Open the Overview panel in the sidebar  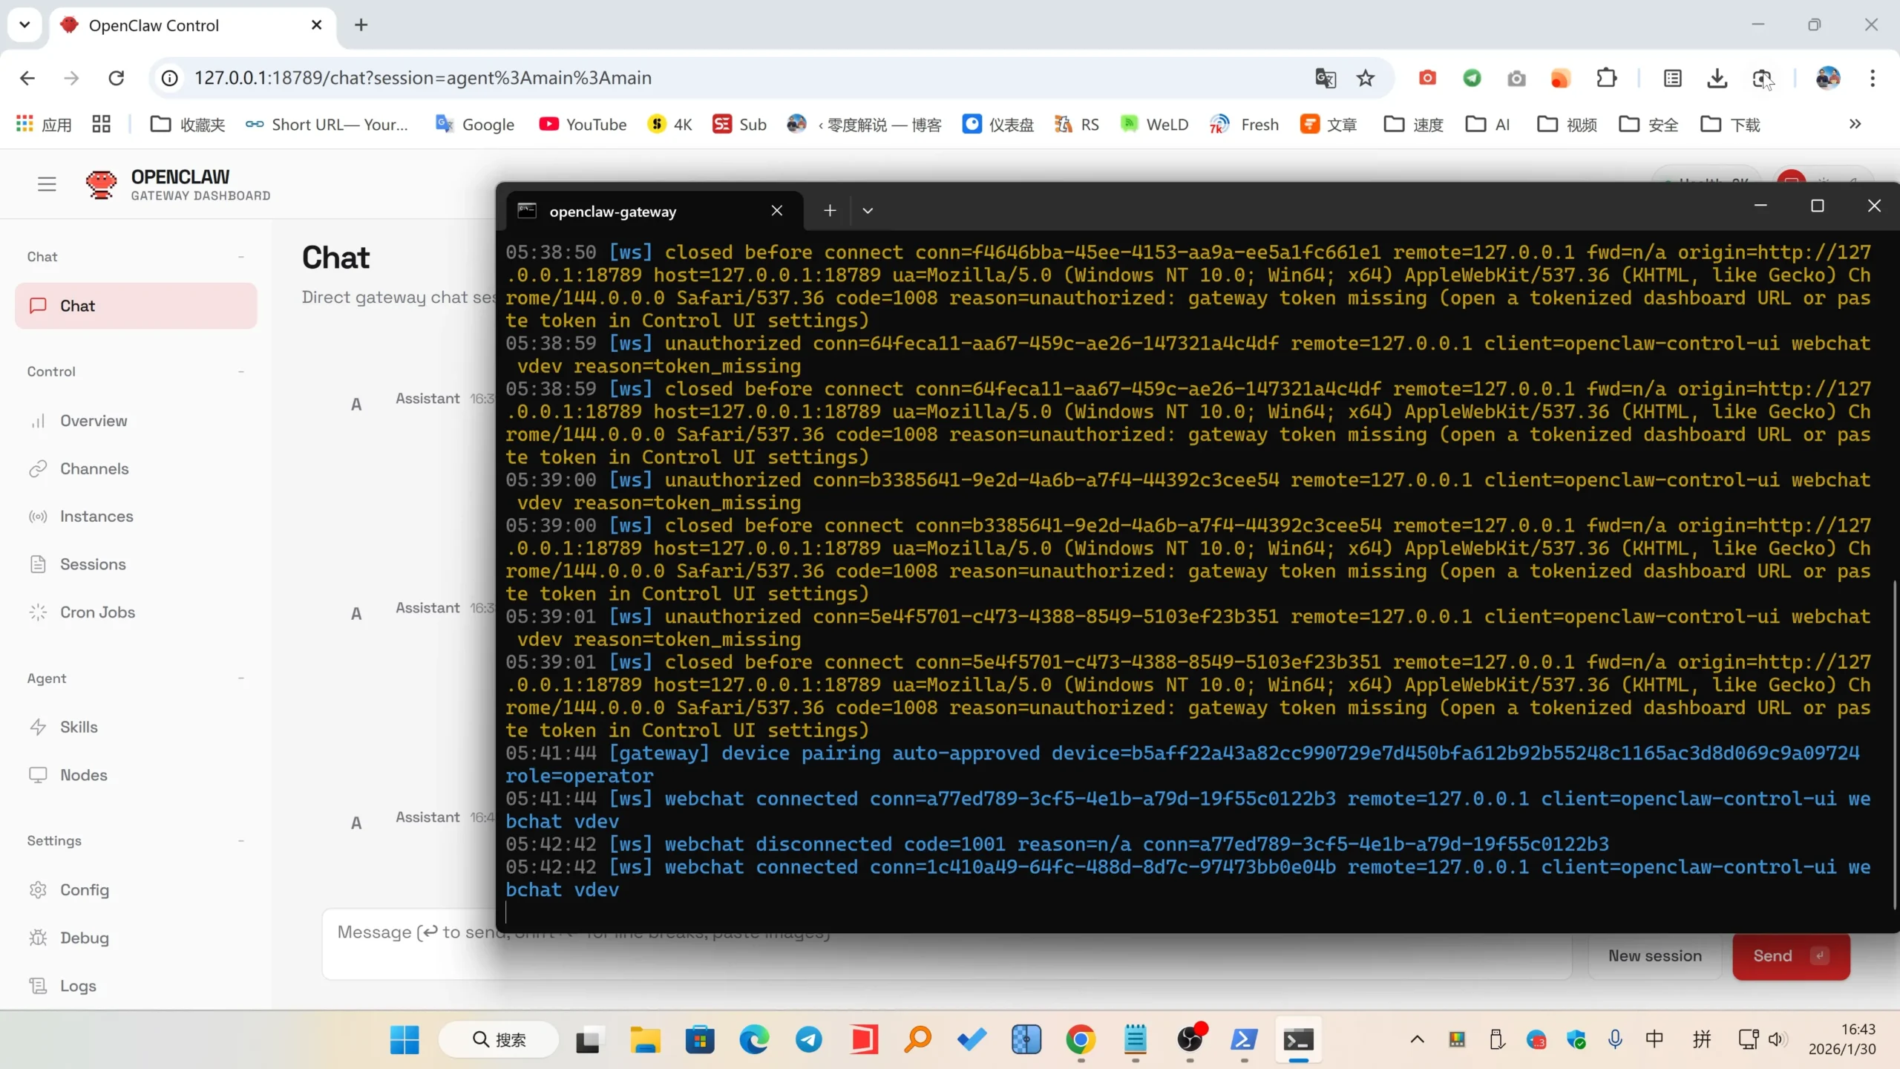[x=93, y=421]
